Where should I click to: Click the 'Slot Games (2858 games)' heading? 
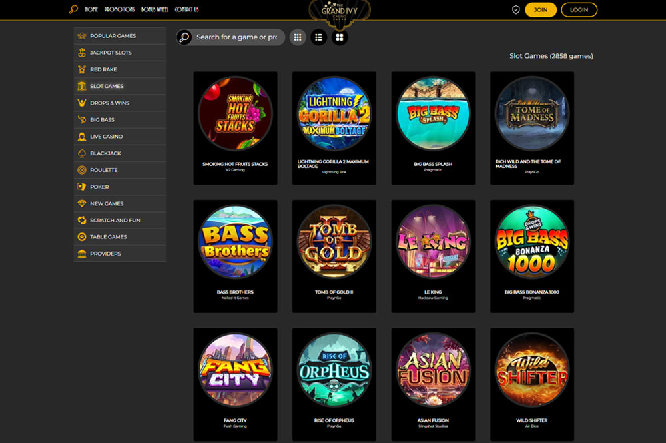coord(551,56)
